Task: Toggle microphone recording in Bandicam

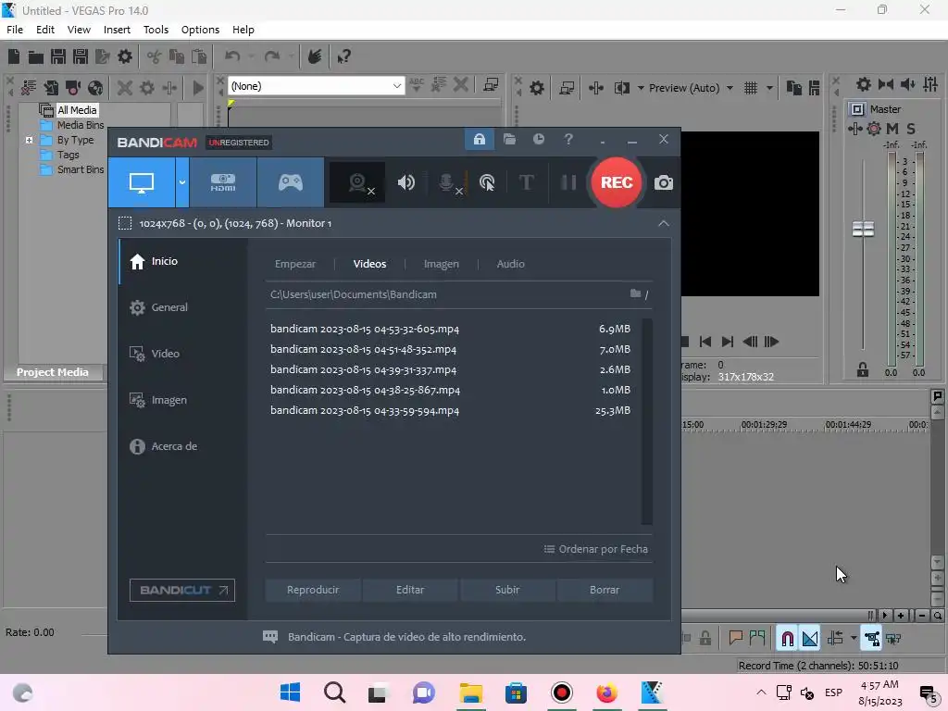Action: click(x=447, y=182)
